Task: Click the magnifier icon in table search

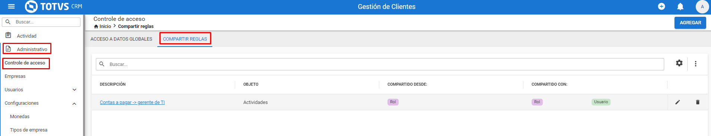Action: point(102,64)
